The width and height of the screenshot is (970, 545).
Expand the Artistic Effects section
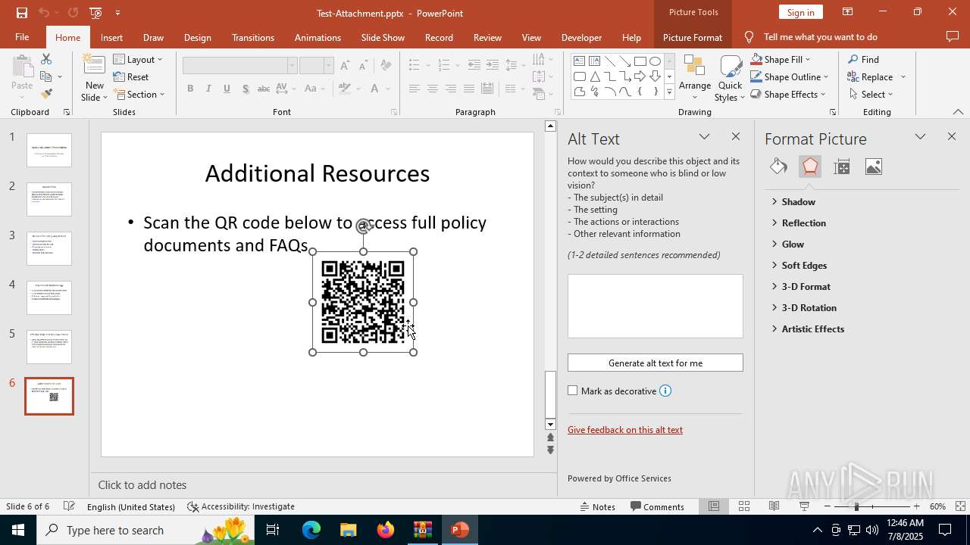pyautogui.click(x=812, y=329)
